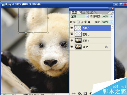The width and height of the screenshot is (127, 95).
Task: Click the add layer style icon
Action: pos(80,93)
